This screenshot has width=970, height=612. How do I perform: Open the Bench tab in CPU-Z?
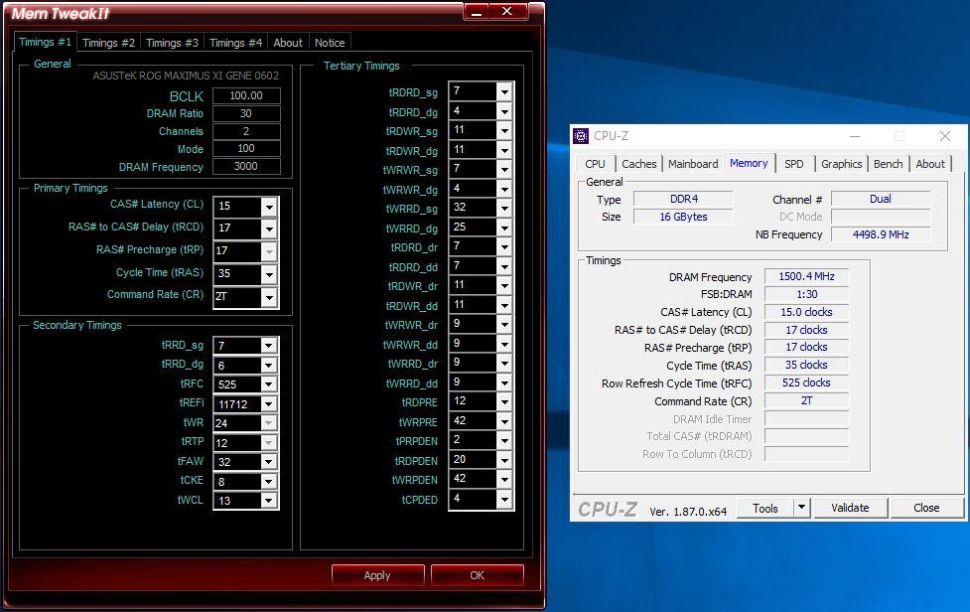888,164
